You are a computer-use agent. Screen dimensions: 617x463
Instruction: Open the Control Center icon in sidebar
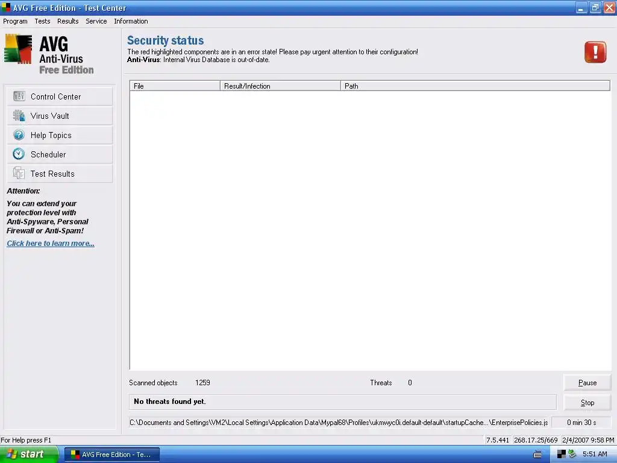19,96
